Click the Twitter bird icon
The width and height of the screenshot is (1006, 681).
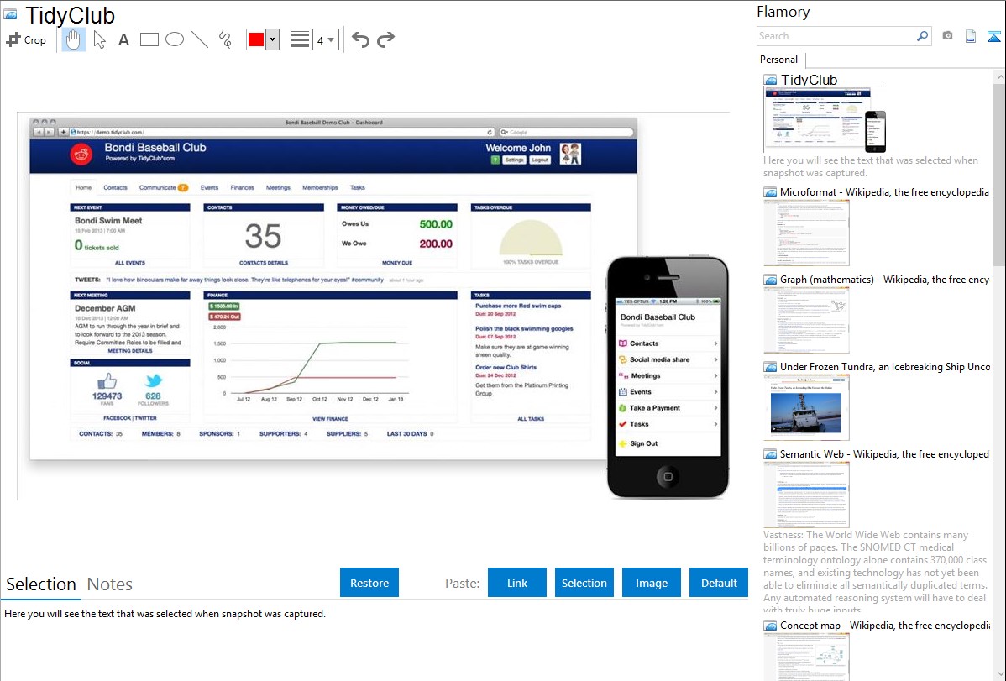click(154, 380)
